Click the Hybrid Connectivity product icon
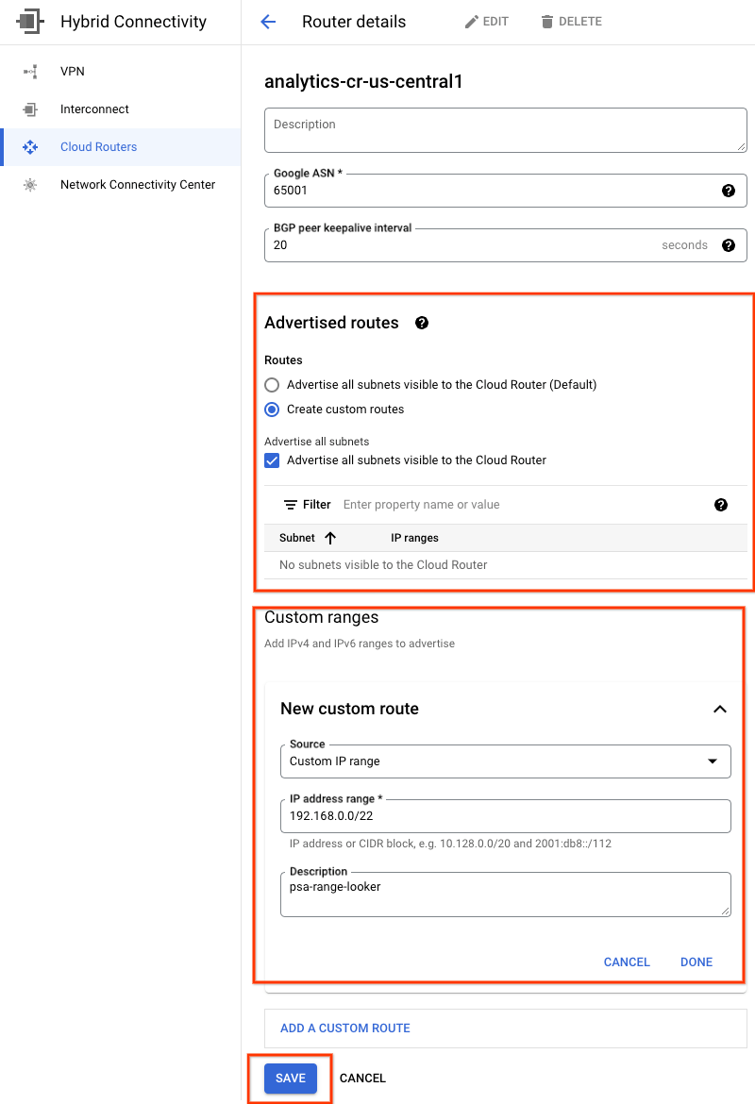 point(30,22)
